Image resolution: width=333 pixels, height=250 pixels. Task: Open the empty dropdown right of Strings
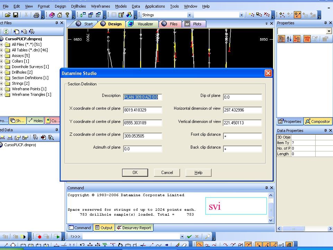click(241, 15)
